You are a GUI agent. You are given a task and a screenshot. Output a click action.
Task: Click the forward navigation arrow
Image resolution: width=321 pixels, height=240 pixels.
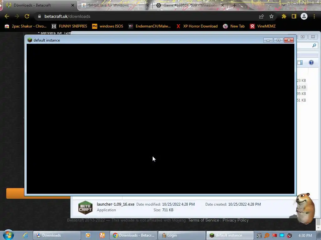click(x=17, y=16)
